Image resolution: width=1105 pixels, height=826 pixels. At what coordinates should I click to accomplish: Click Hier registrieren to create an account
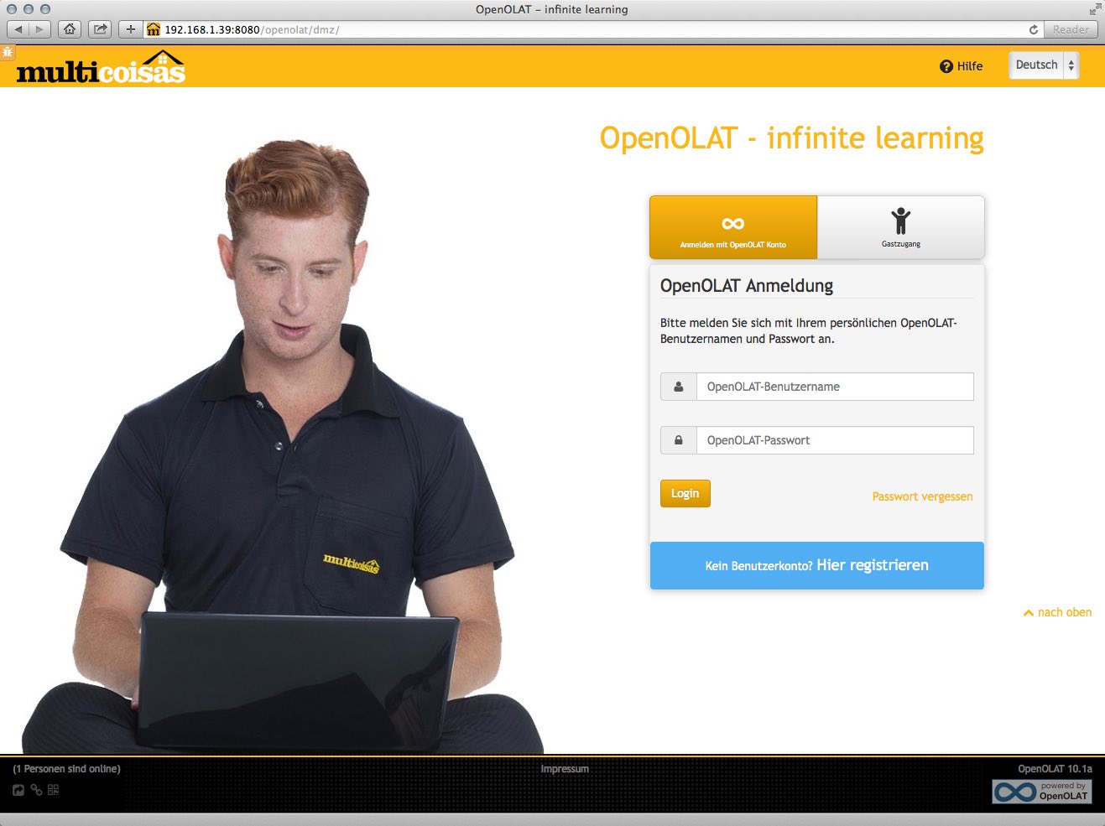tap(873, 565)
